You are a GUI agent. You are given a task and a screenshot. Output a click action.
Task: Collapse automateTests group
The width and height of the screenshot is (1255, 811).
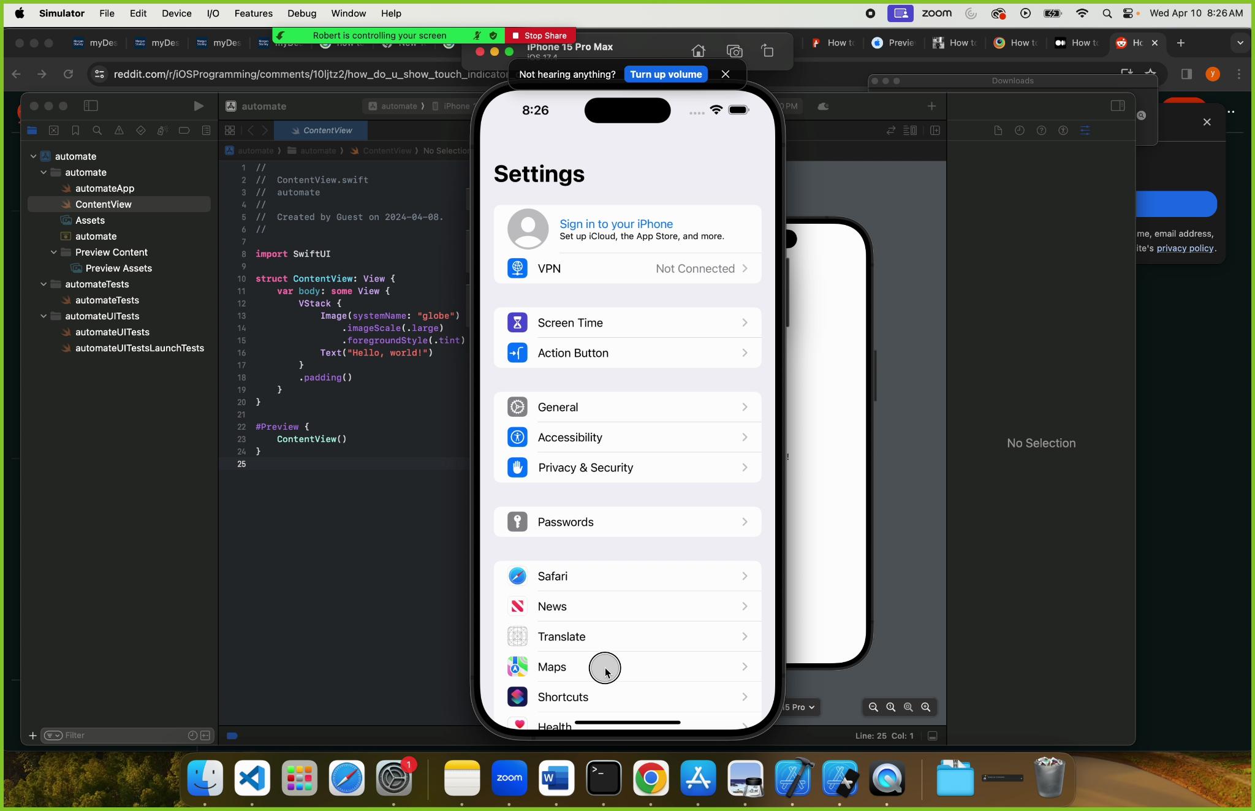coord(44,284)
